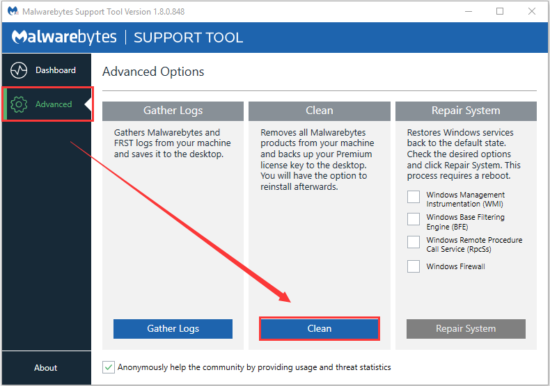Screen dimensions: 550x386
Task: Uncheck anonymous usage and threat statistics
Action: click(x=109, y=367)
